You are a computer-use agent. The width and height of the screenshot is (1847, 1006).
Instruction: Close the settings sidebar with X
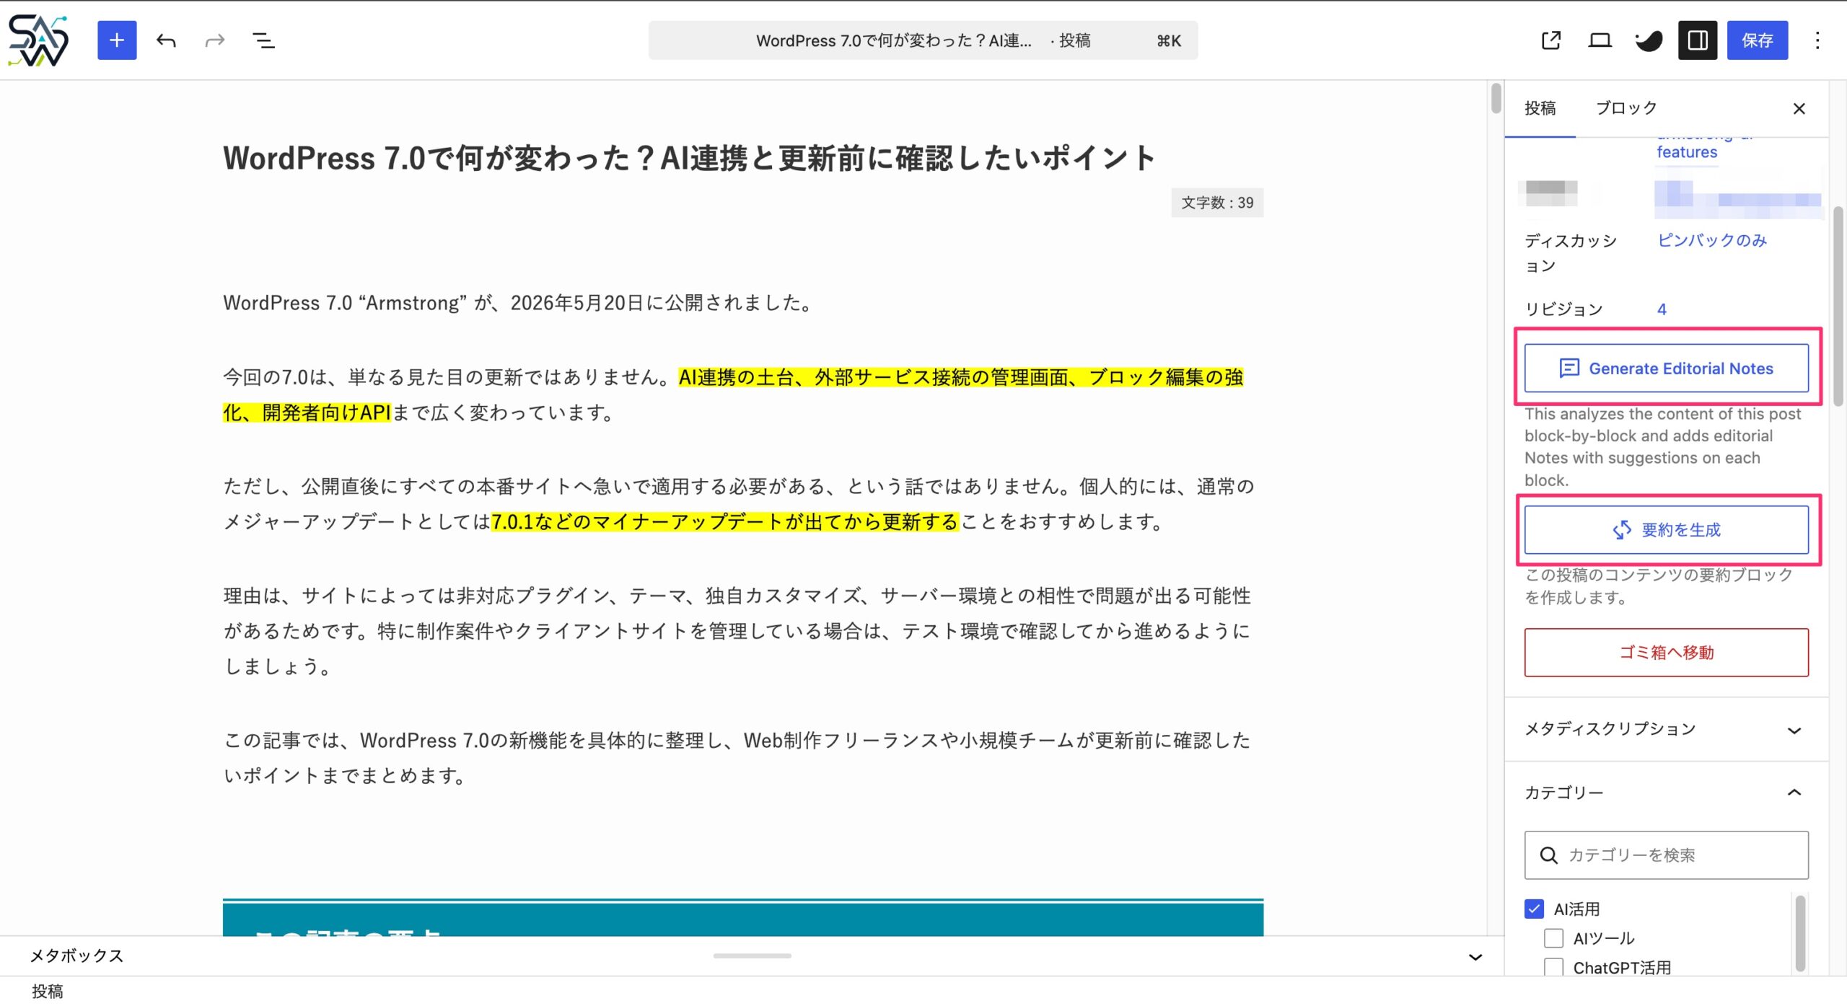[x=1799, y=108]
